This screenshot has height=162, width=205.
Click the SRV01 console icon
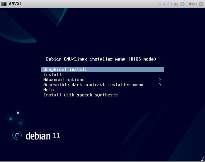pos(4,4)
